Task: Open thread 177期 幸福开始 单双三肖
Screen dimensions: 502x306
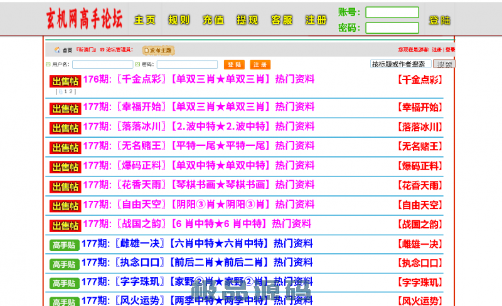Action: [199, 106]
